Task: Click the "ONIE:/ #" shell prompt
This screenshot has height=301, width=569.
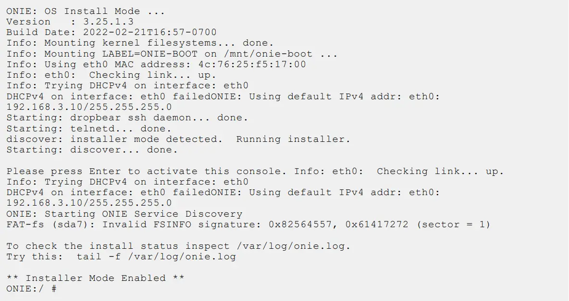Action: click(32, 289)
